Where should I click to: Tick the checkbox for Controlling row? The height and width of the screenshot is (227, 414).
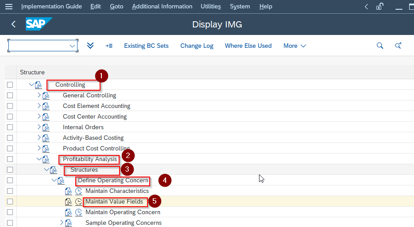coord(10,85)
